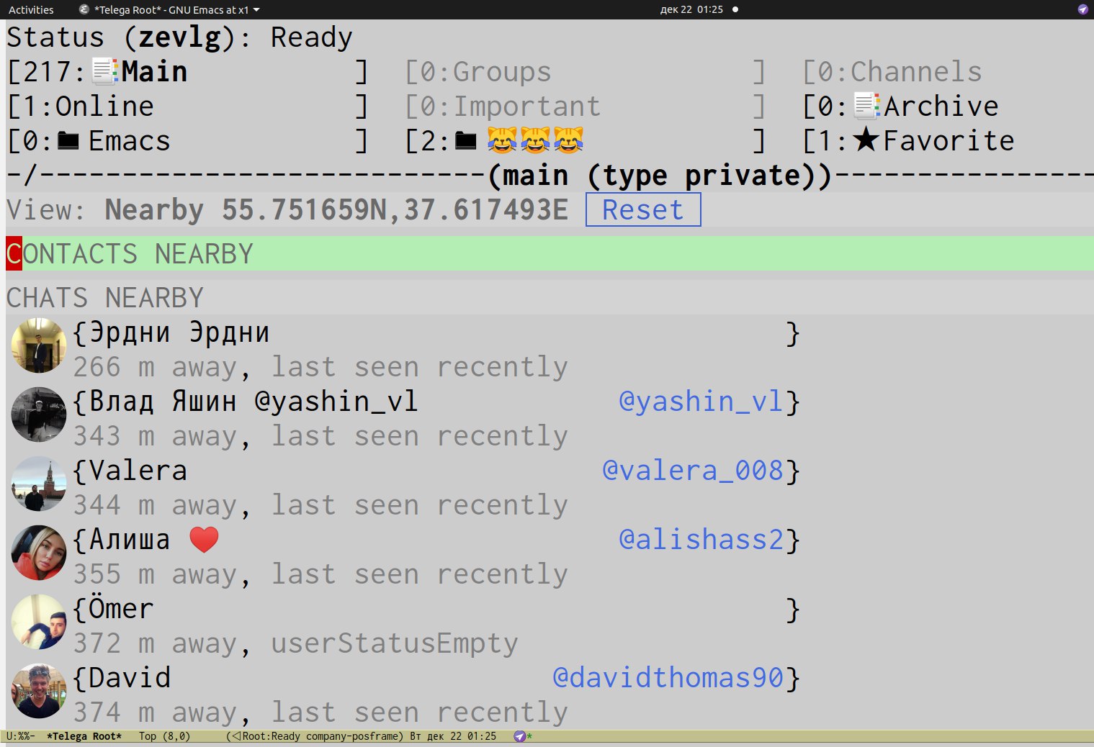The height and width of the screenshot is (747, 1094).
Task: Open the Favorite star filter
Action: pyautogui.click(x=908, y=140)
